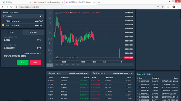Select the brush drawing tool
Image resolution: width=181 pixels, height=101 pixels.
pyautogui.click(x=50, y=23)
